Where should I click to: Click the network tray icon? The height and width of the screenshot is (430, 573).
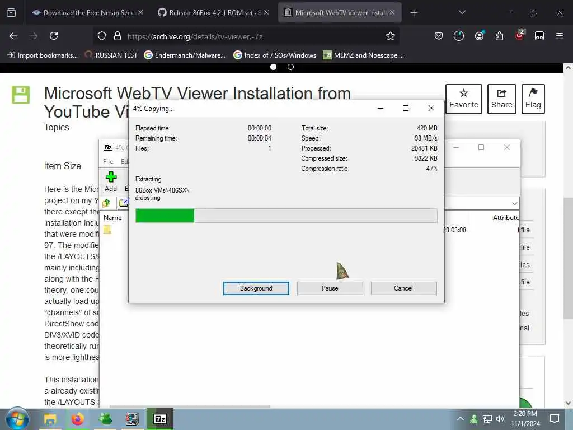pos(487,419)
